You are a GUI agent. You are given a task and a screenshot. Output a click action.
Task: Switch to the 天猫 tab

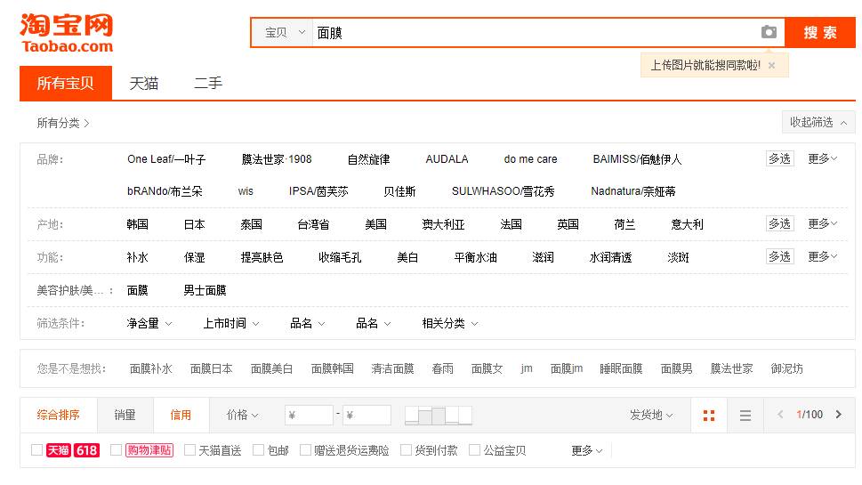click(143, 83)
